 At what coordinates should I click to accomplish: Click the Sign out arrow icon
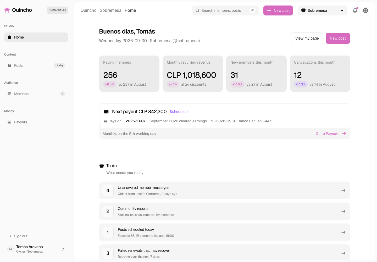coord(9,236)
